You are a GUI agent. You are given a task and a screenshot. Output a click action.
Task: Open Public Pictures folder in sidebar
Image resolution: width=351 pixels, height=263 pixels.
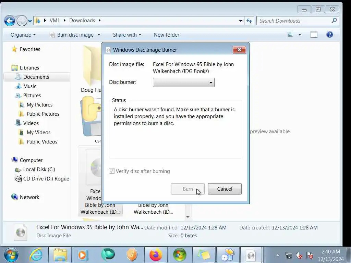(x=39, y=114)
